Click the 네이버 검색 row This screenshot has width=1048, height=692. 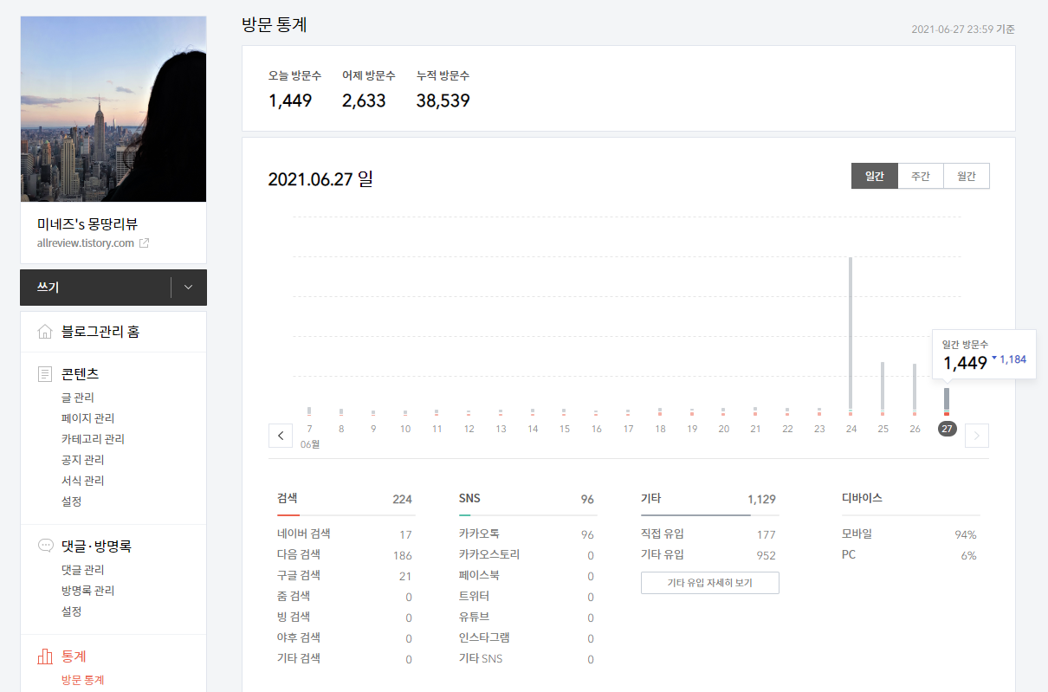point(345,534)
